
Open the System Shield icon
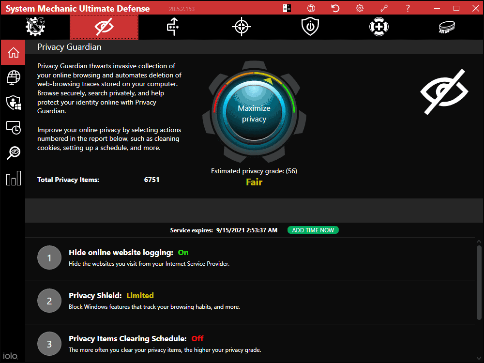(x=309, y=27)
